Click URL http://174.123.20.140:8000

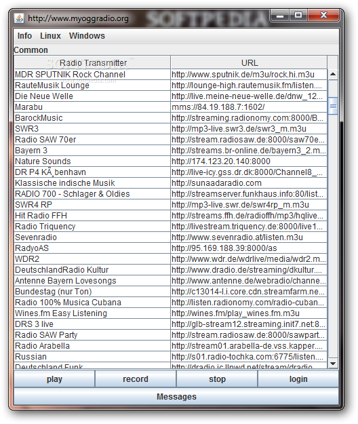pyautogui.click(x=249, y=161)
